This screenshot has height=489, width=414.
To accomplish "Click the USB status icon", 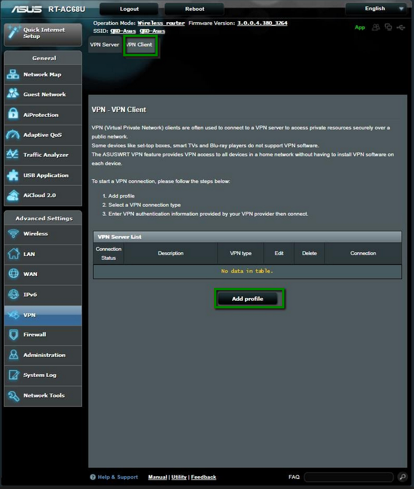I will point(401,28).
